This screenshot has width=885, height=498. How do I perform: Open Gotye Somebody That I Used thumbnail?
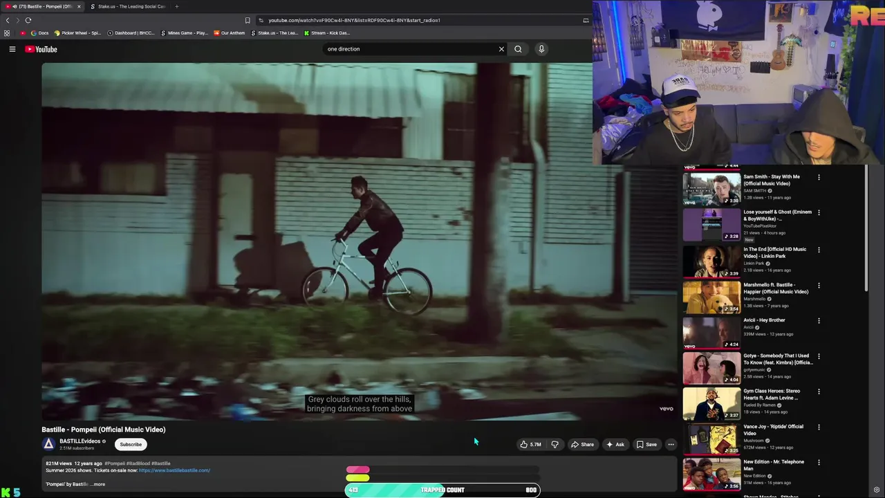[711, 368]
